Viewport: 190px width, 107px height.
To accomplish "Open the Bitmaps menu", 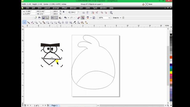I will (x=73, y=8).
